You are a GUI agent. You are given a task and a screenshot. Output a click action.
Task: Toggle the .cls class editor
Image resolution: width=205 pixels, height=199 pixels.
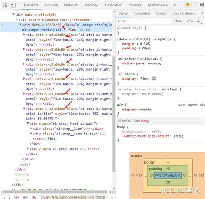coord(189,21)
